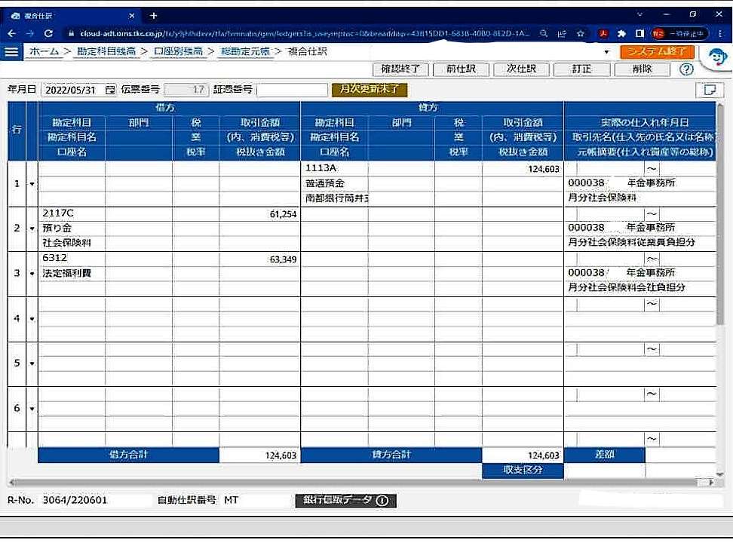Click the horizontal scrollbar below the table
The height and width of the screenshot is (546, 733).
(x=362, y=483)
